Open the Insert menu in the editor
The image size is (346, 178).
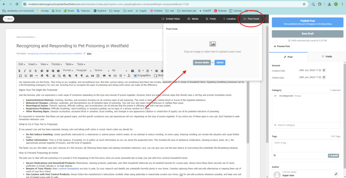pos(33,64)
